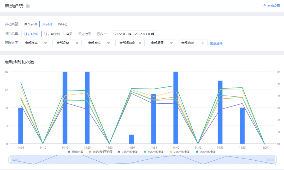Expand the 更多 time range dropdown
The width and height of the screenshot is (284, 170).
(x=102, y=34)
